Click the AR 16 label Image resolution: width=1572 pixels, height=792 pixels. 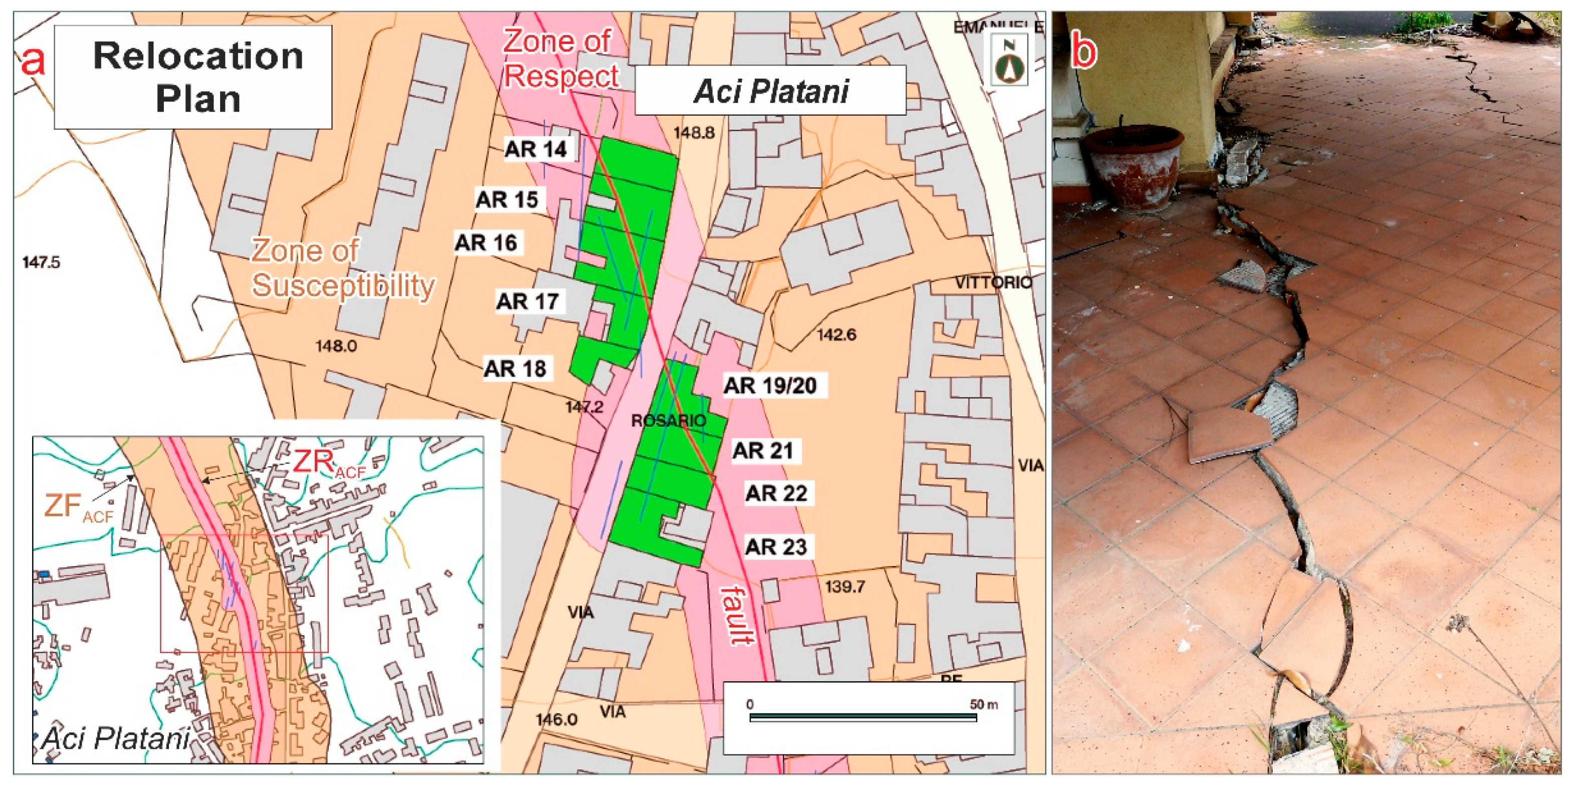[486, 242]
